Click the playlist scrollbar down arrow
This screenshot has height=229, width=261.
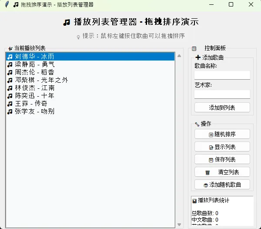pyautogui.click(x=179, y=225)
